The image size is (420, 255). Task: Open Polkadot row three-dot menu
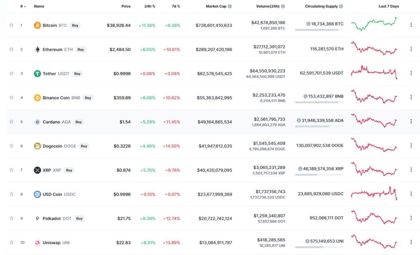[411, 218]
